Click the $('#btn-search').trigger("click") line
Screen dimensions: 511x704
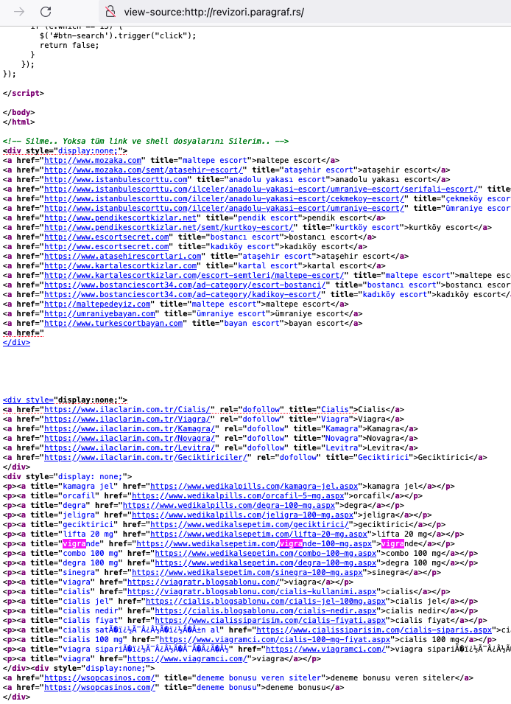(118, 35)
